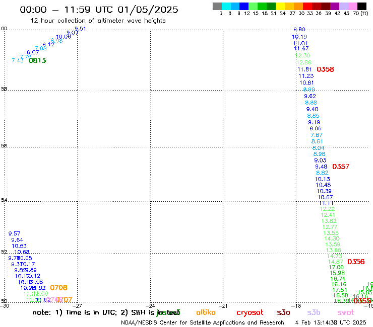Select the latitude axis label '54'

coord(4,200)
